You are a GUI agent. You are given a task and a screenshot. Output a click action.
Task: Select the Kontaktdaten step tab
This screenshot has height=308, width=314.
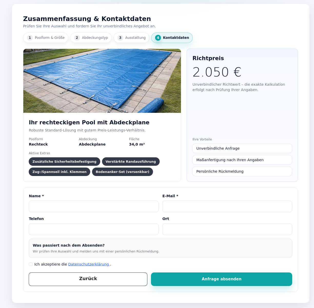(172, 38)
